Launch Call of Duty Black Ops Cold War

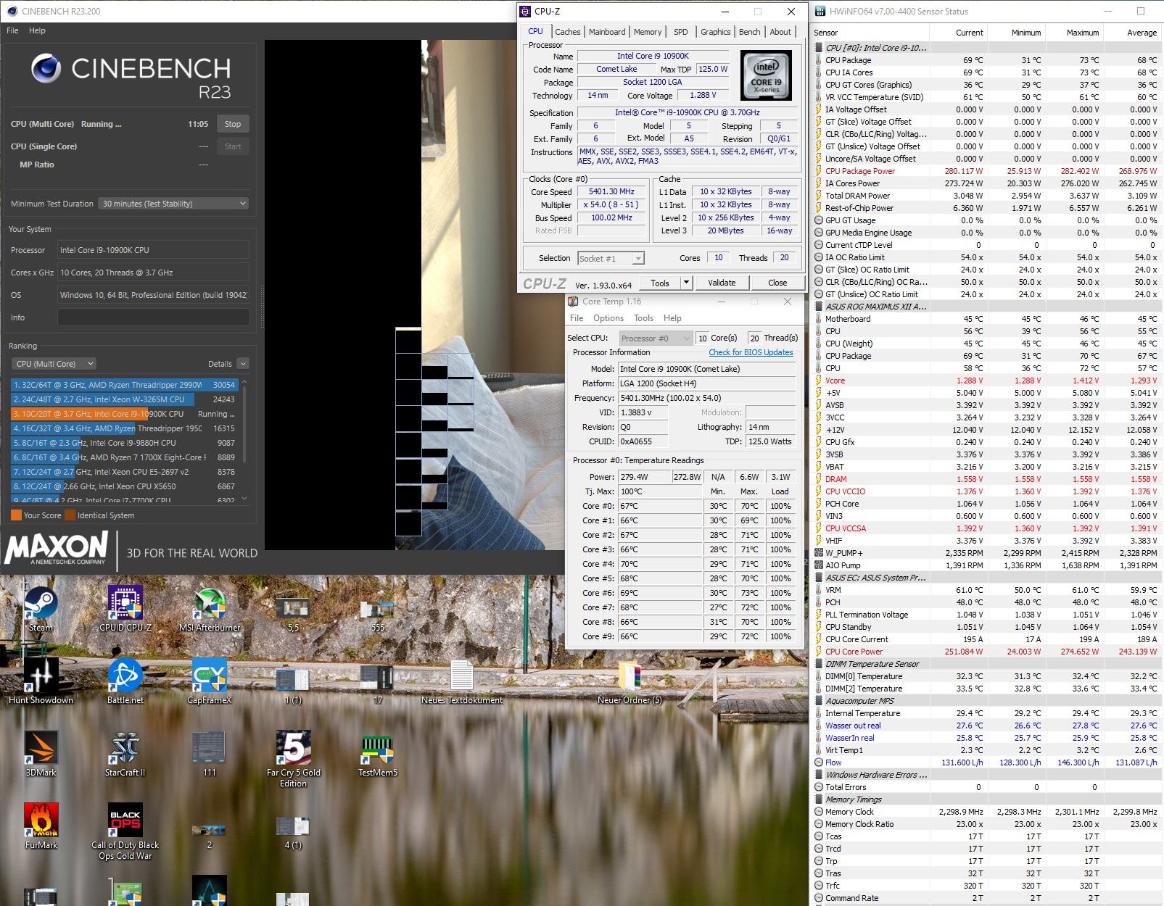[x=125, y=831]
